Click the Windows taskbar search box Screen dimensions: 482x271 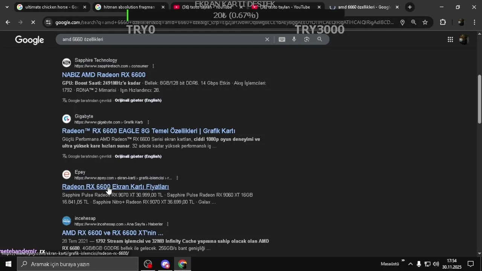78,264
